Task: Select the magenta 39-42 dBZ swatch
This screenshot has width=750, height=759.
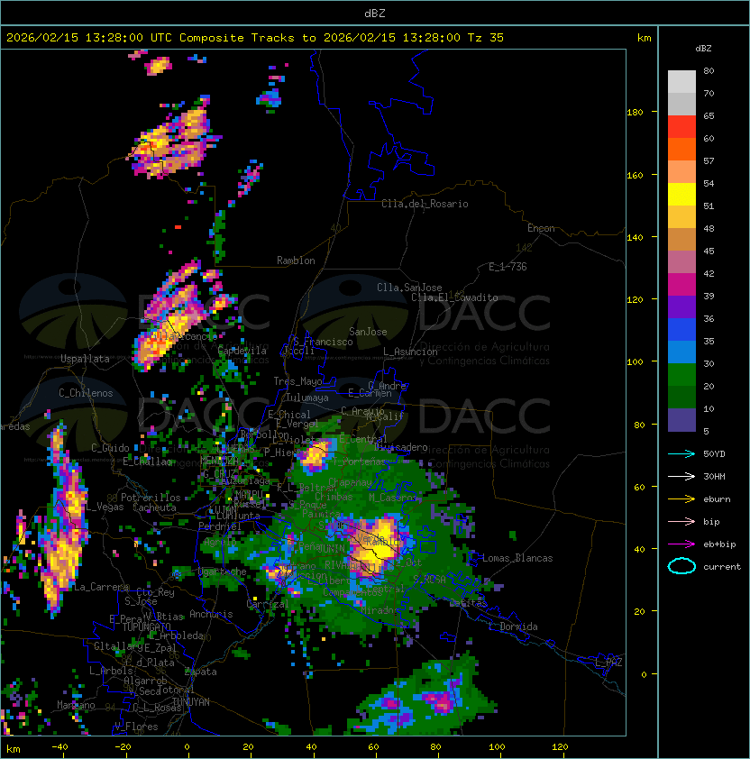Action: 681,285
